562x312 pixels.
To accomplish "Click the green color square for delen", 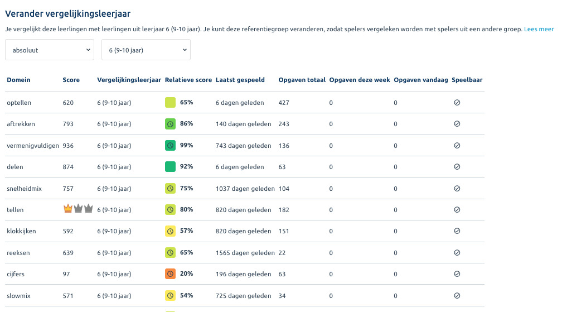I will coord(170,167).
